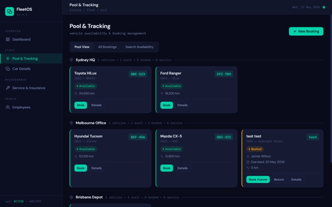Click the Employees people icon
Viewport: 332px width, 207px height.
click(8, 107)
